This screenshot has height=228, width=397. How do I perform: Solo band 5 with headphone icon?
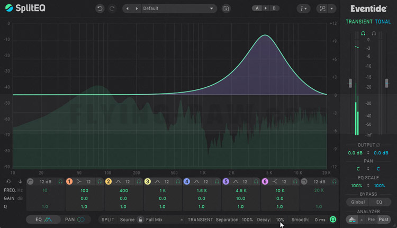click(x=256, y=181)
